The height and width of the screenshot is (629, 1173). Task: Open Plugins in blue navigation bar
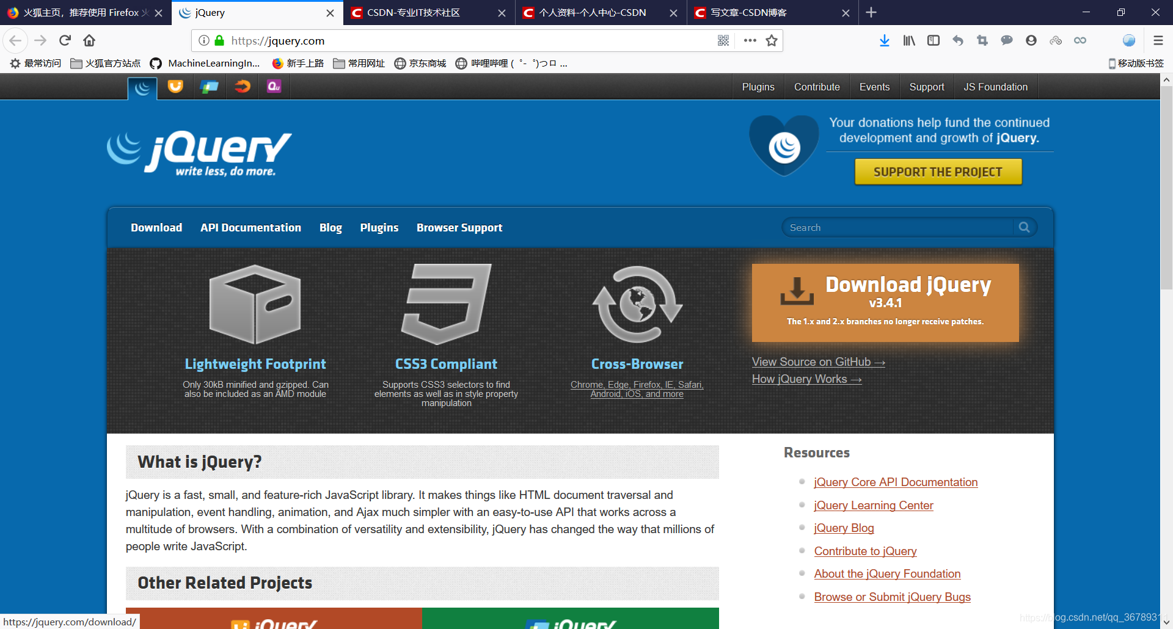[379, 227]
